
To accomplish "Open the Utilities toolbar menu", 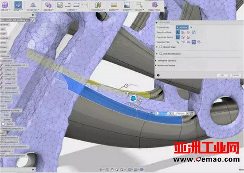I will [x=48, y=10].
